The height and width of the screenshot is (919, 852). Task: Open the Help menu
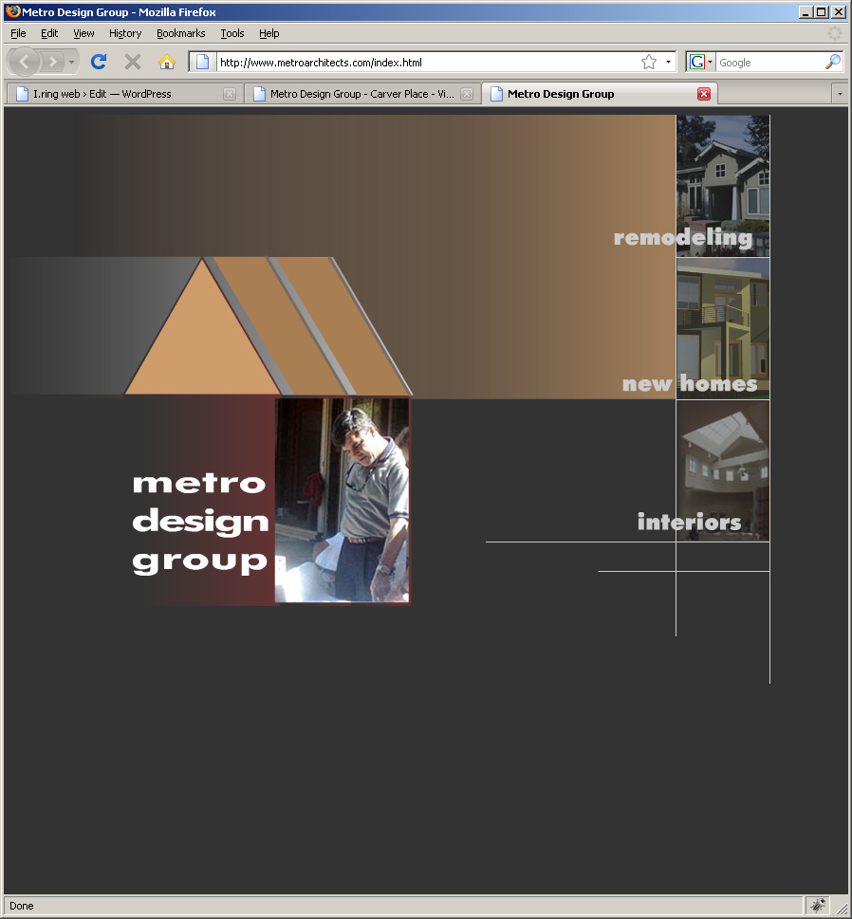[269, 33]
